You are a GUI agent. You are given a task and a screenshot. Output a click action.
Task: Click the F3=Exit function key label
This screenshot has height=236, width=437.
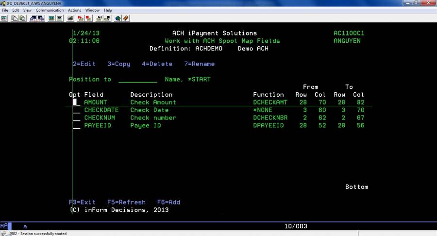tap(82, 202)
